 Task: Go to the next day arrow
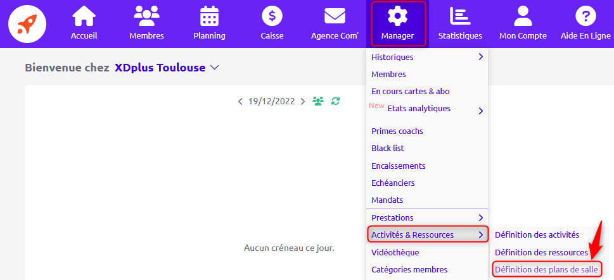click(303, 102)
